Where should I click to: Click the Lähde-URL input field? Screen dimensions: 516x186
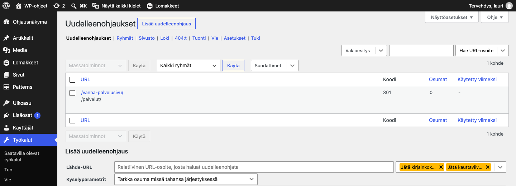pyautogui.click(x=254, y=167)
